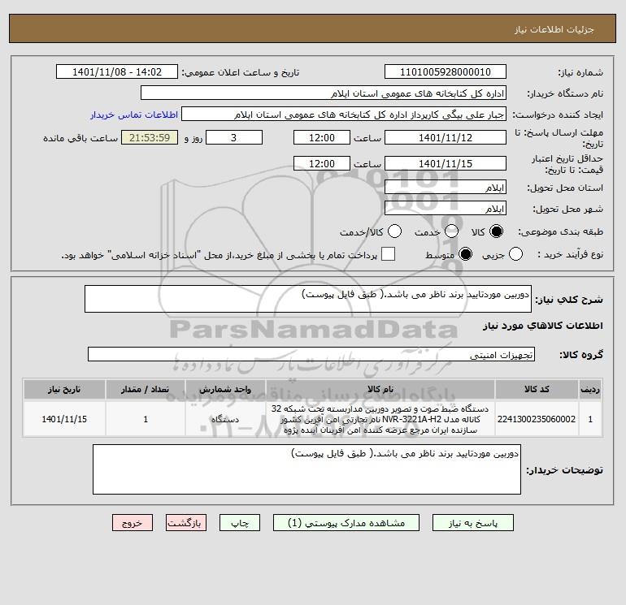The width and height of the screenshot is (626, 605).
Task: Click the واحد شمارش column header
Action: (225, 389)
